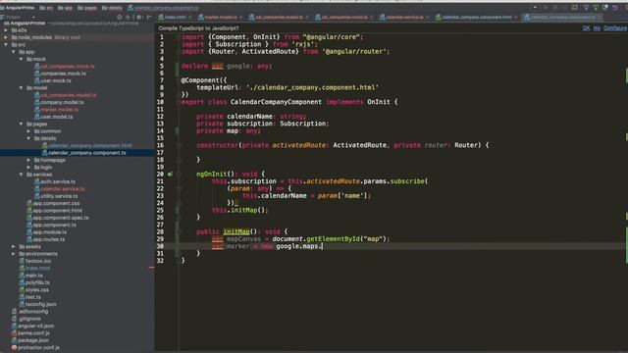Select user.mock.ts in the project tree
628x353 pixels.
pos(56,80)
